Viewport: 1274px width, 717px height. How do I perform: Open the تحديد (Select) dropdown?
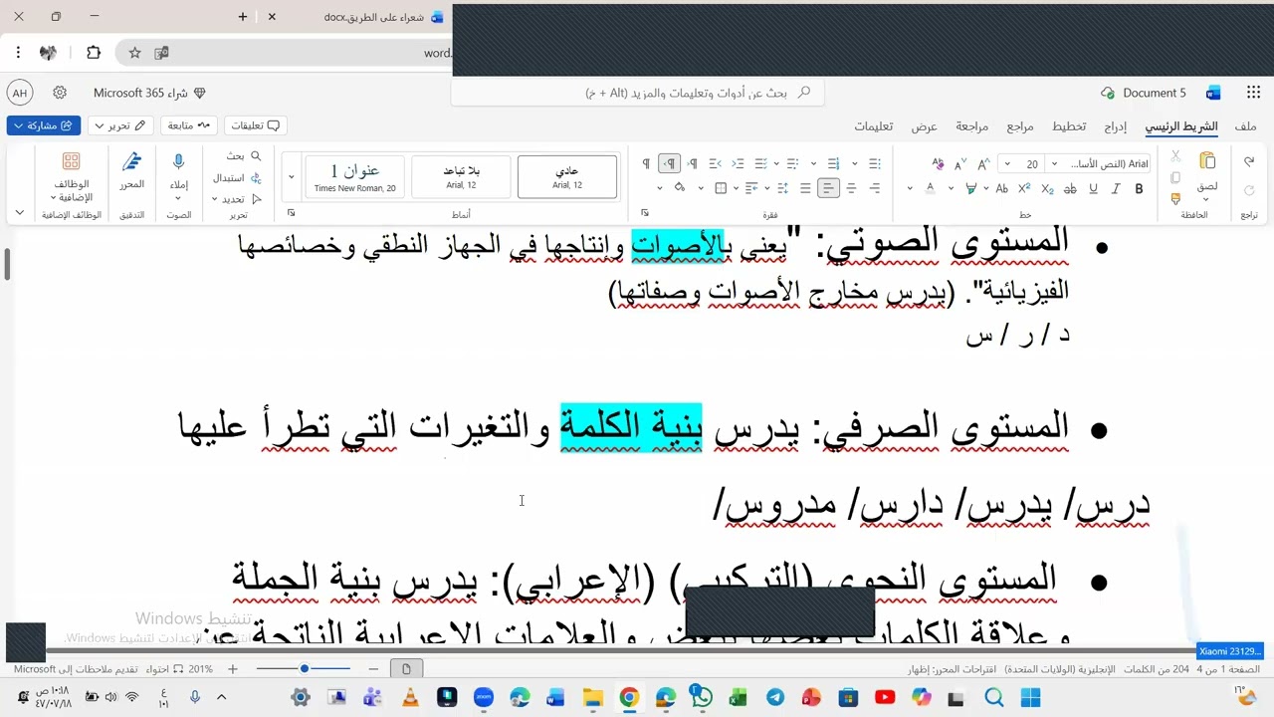coord(236,199)
